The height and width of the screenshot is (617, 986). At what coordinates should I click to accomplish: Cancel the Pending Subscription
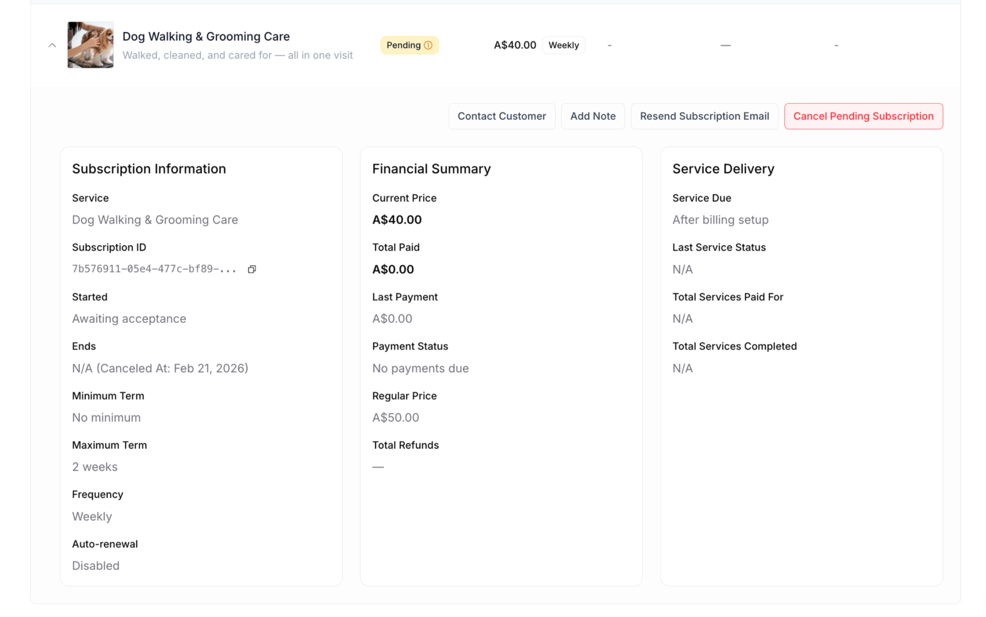863,116
